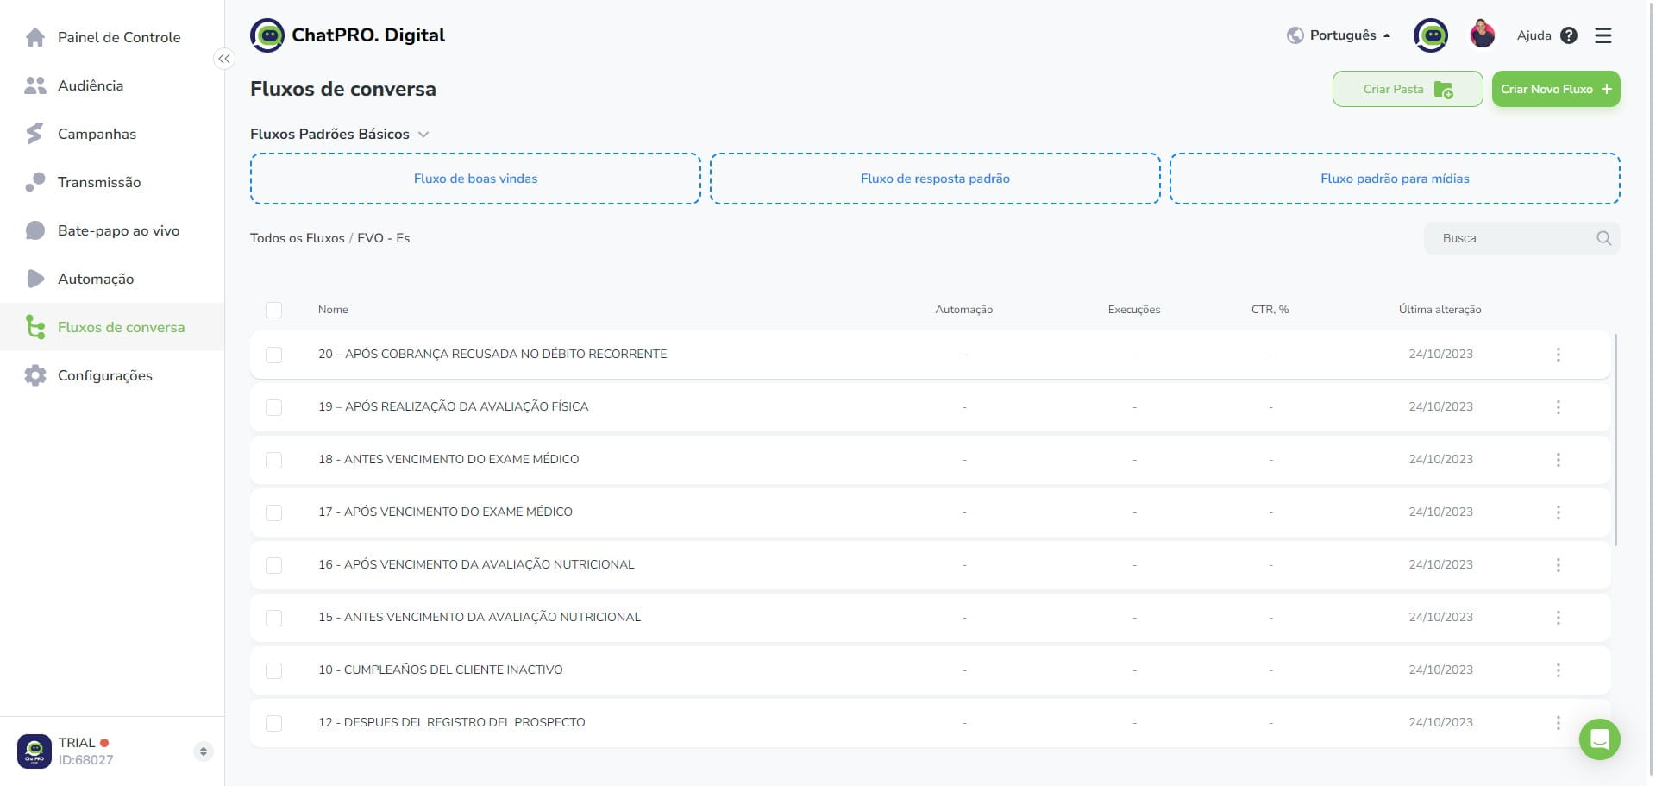Check the box for flow 12

(x=274, y=723)
